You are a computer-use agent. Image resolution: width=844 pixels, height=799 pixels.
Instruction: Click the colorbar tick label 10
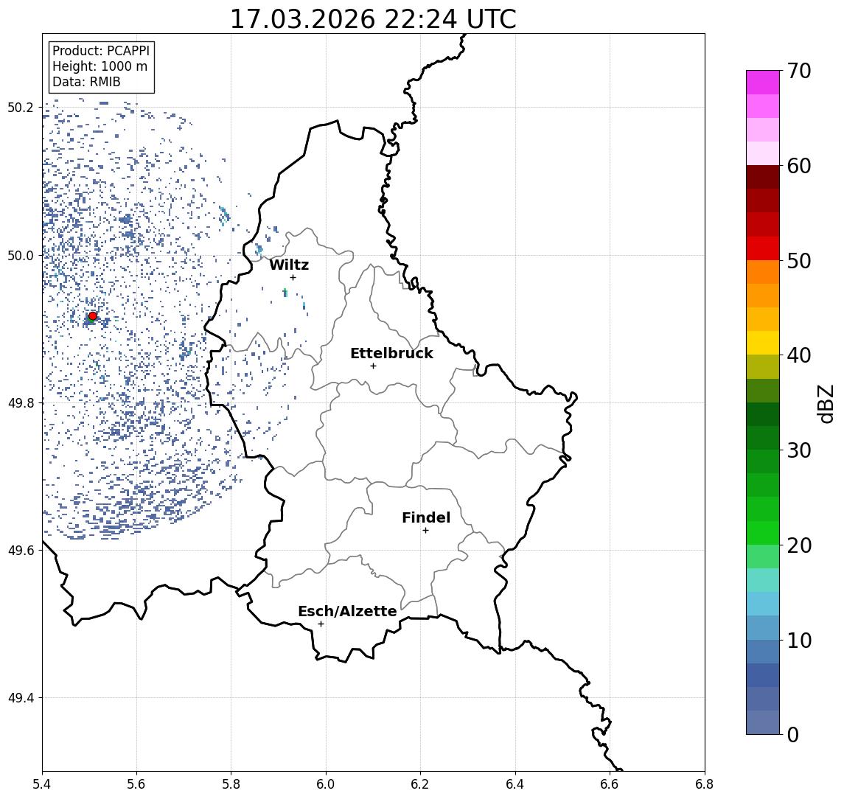click(799, 640)
